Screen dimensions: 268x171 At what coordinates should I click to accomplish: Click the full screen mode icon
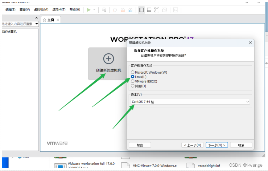(x=157, y=10)
